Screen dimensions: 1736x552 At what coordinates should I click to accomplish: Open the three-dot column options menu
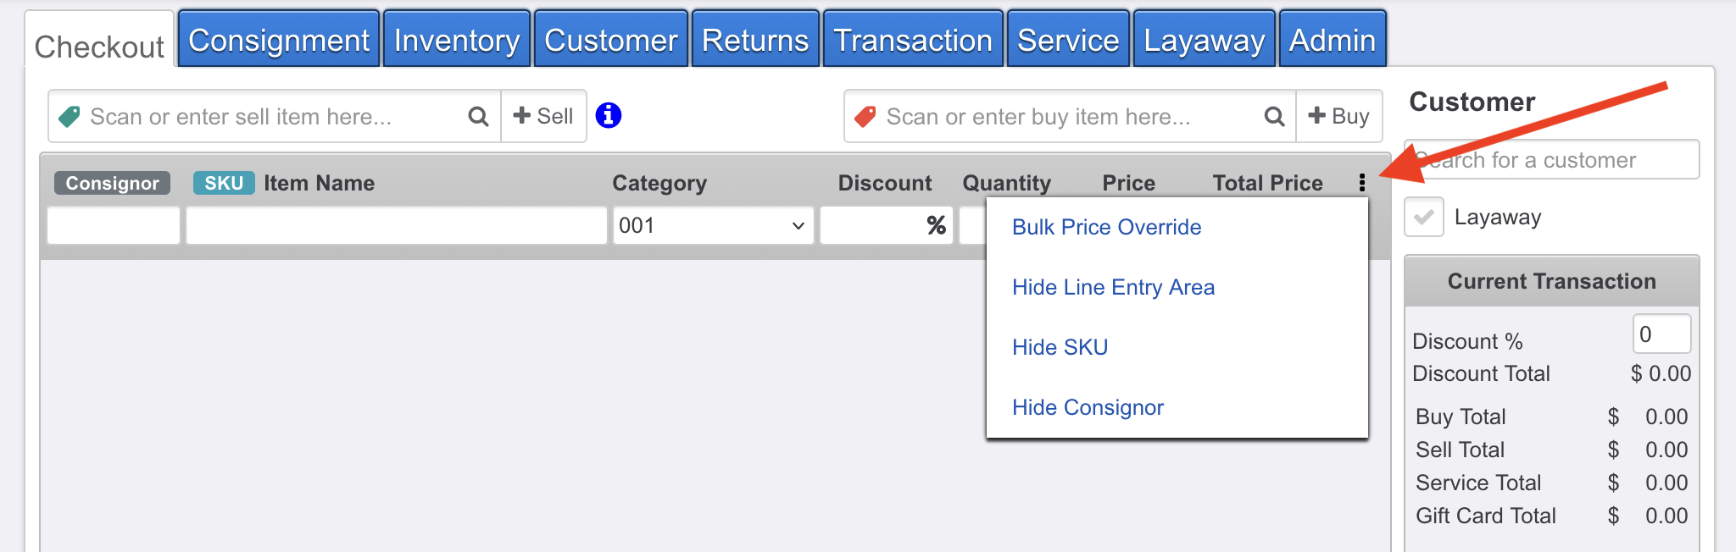1361,183
